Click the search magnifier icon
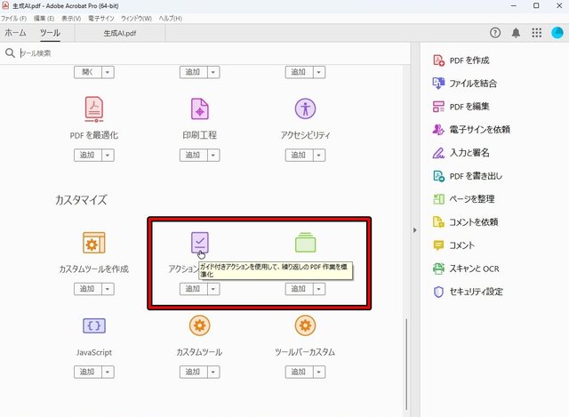Image resolution: width=569 pixels, height=417 pixels. coord(10,53)
